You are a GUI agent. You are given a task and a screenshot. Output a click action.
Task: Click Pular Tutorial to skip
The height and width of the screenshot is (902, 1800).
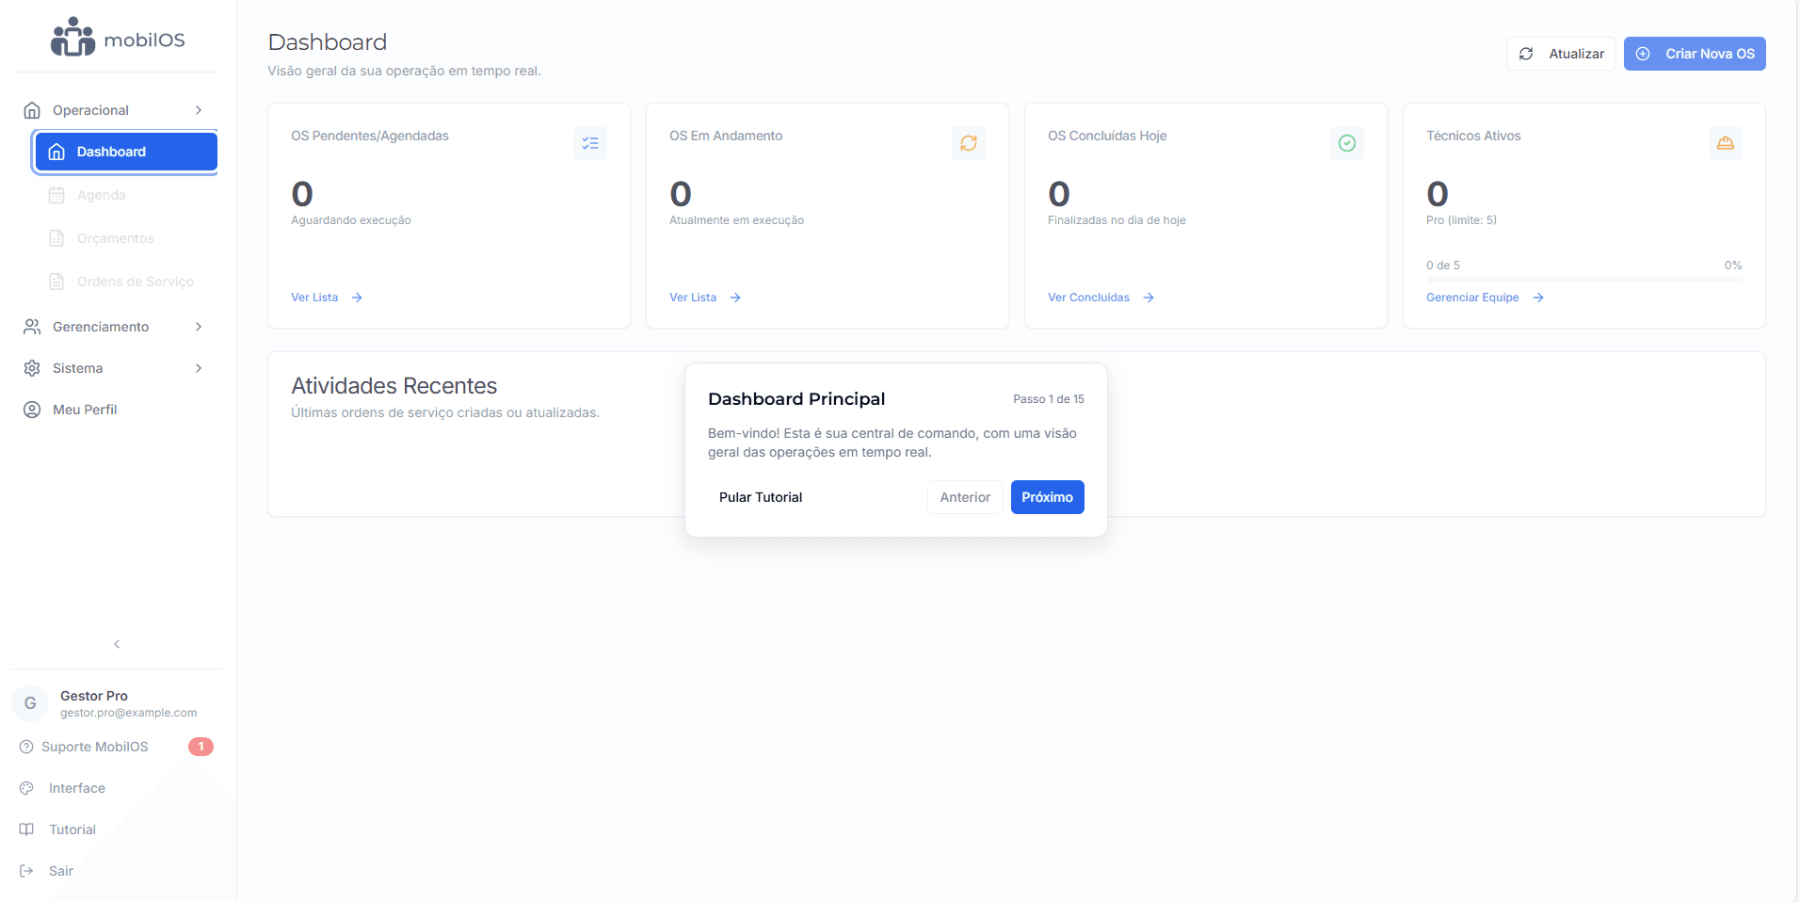tap(761, 497)
